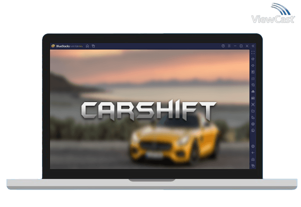Take a screenshot with sidebar capture icon
Image resolution: width=301 pixels, height=207 pixels.
(x=253, y=104)
